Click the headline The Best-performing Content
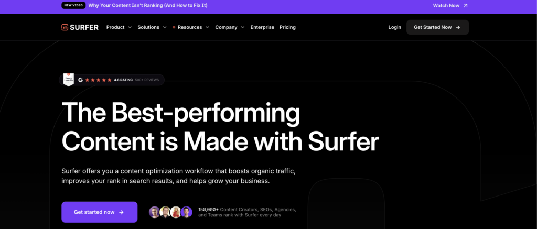This screenshot has height=229, width=537. (220, 126)
